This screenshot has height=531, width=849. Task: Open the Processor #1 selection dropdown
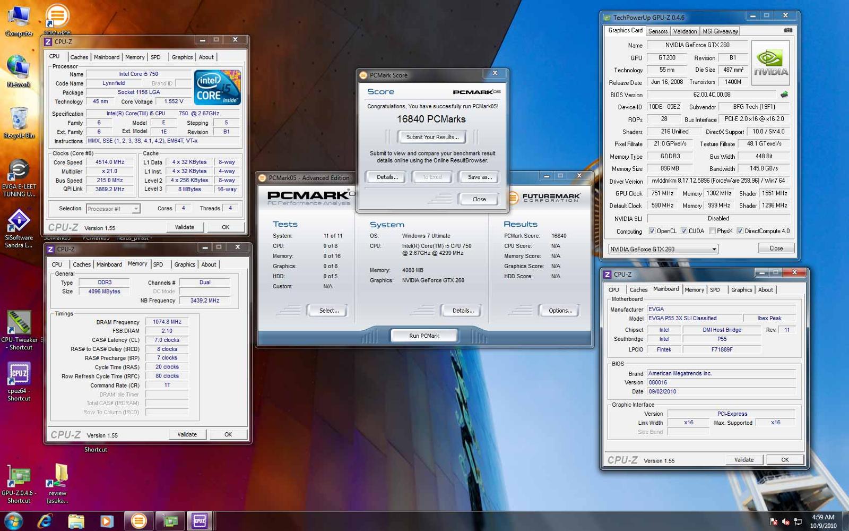tap(113, 209)
